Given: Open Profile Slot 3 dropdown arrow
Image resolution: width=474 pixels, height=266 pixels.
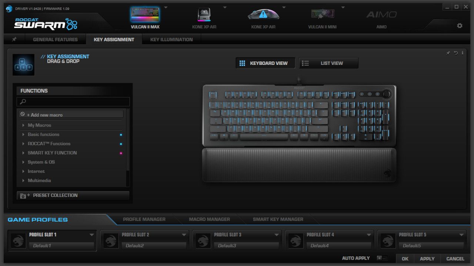Looking at the screenshot, I should (276, 235).
